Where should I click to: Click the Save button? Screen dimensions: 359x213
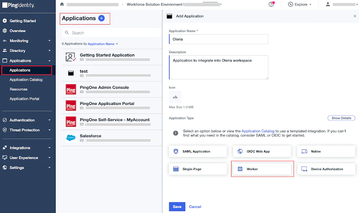177,207
